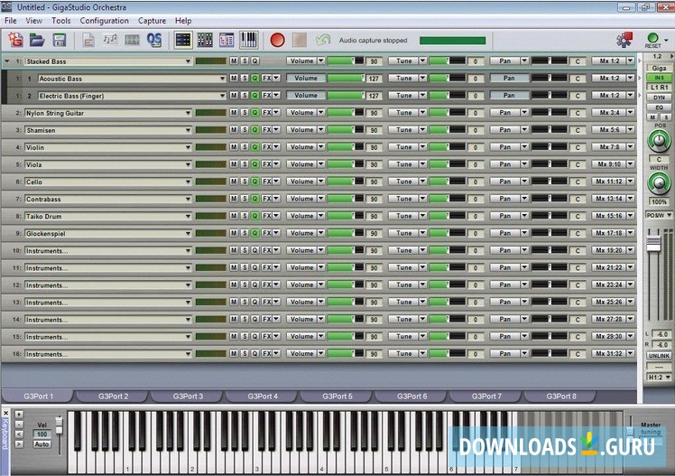
Task: Stop audio capture with the square button
Action: [300, 40]
